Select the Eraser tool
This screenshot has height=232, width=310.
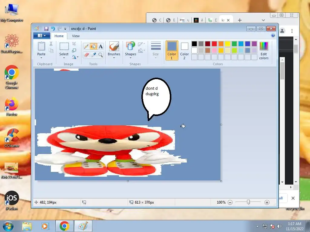tap(86, 55)
